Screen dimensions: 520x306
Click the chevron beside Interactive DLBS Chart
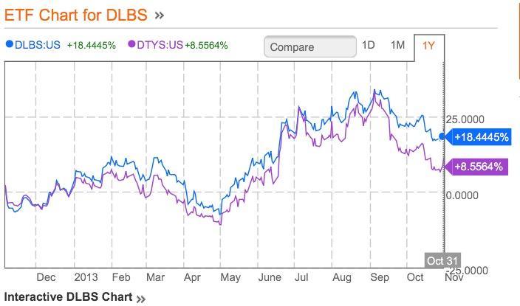click(142, 298)
